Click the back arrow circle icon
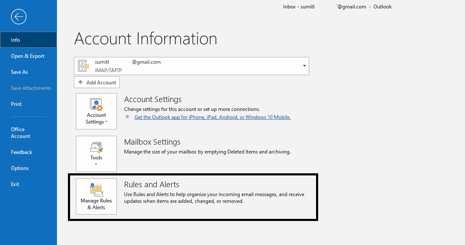The width and height of the screenshot is (465, 245). coord(19,16)
